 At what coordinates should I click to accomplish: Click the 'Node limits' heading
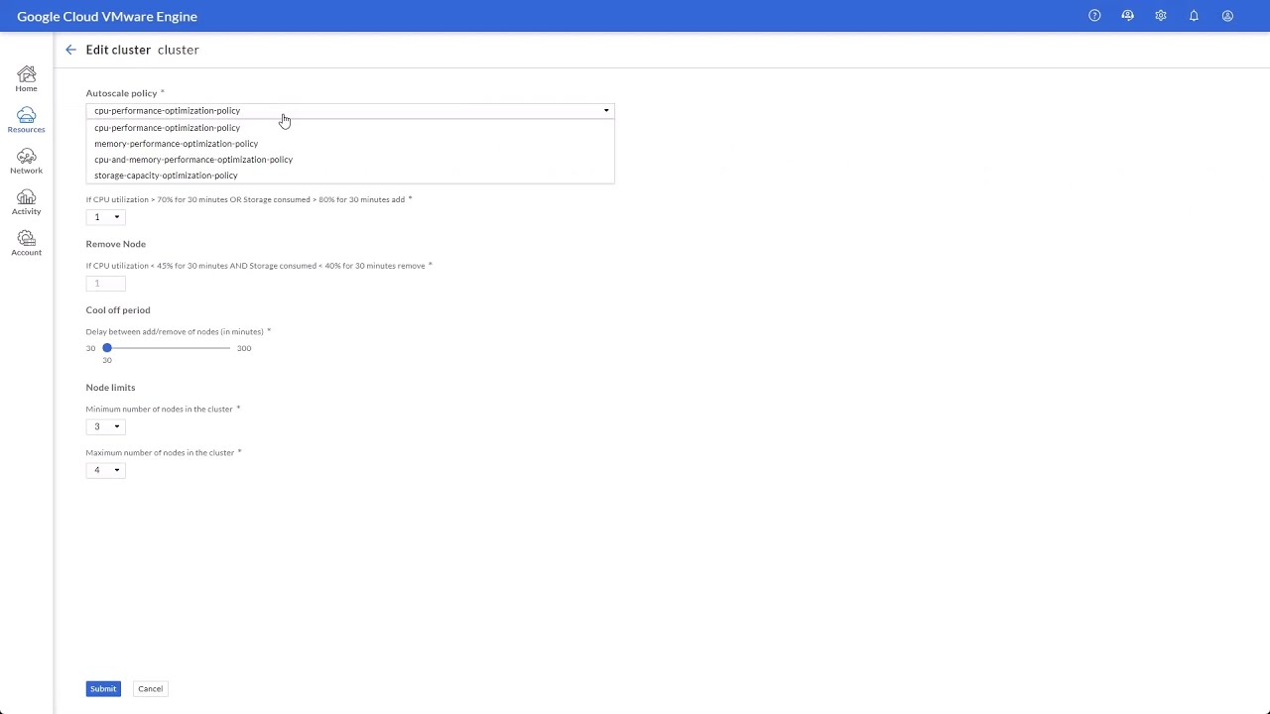point(110,388)
